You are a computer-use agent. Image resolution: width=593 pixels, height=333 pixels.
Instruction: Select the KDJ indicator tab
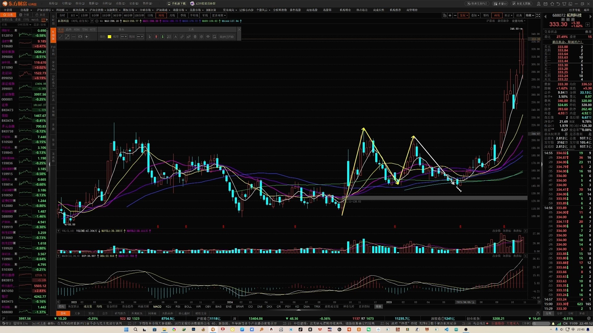tap(168, 306)
